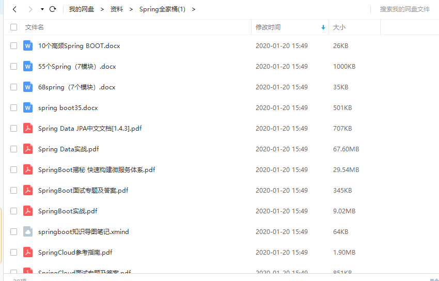The width and height of the screenshot is (439, 281).
Task: Click Word icon of 10个高频Spring BOOT.docx
Action: point(28,45)
